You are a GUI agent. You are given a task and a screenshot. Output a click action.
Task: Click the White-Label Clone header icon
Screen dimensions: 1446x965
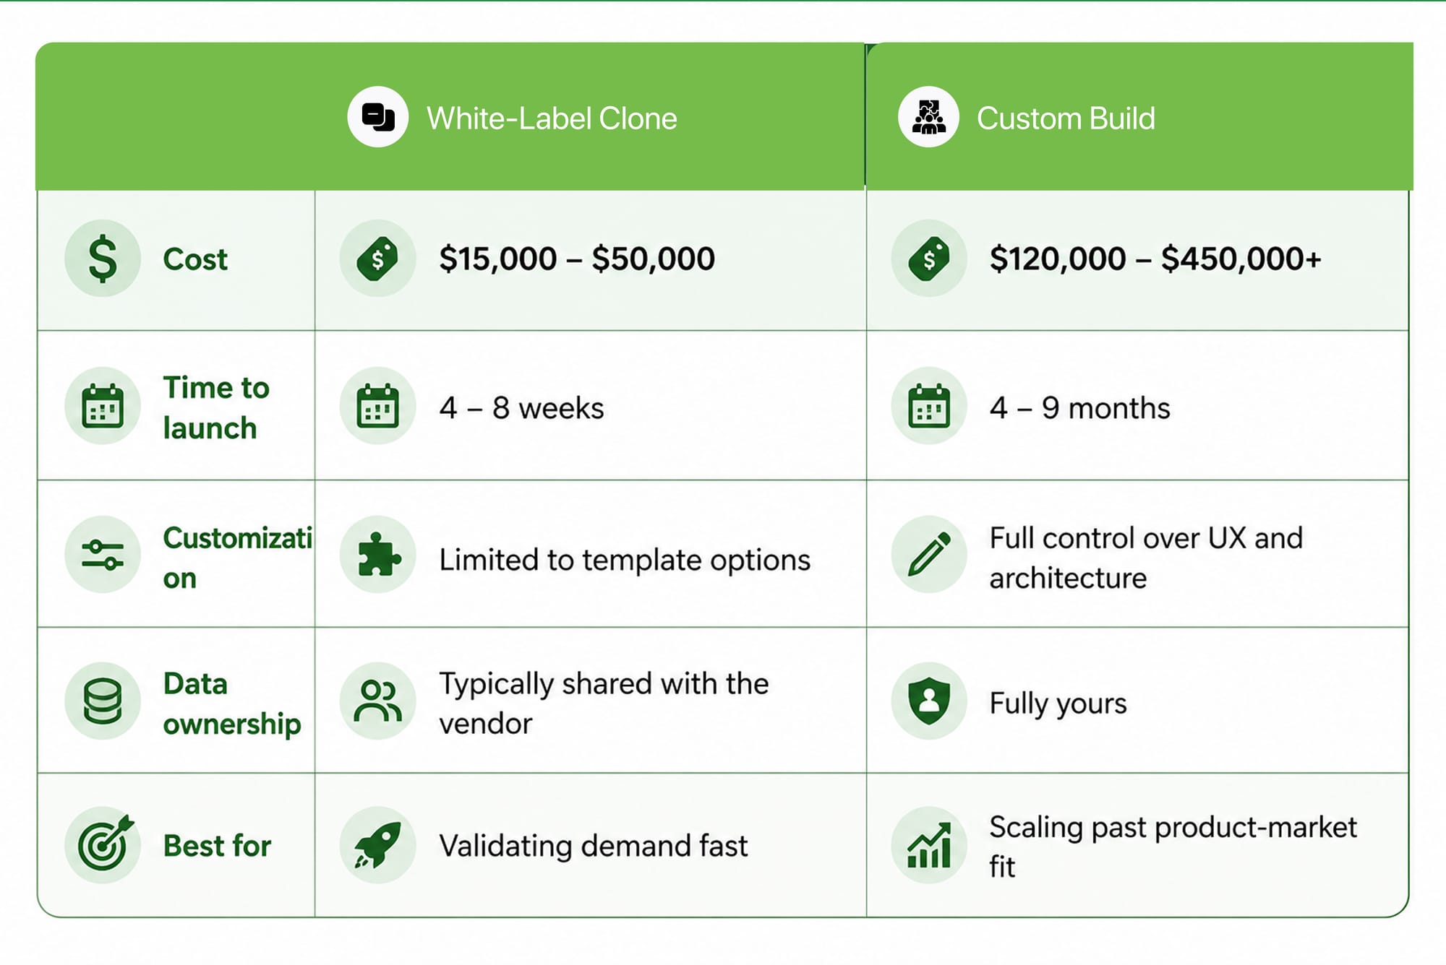(377, 117)
